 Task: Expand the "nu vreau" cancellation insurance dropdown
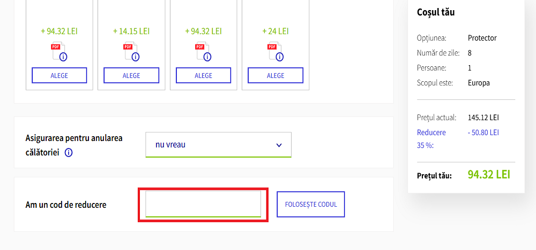click(x=218, y=145)
